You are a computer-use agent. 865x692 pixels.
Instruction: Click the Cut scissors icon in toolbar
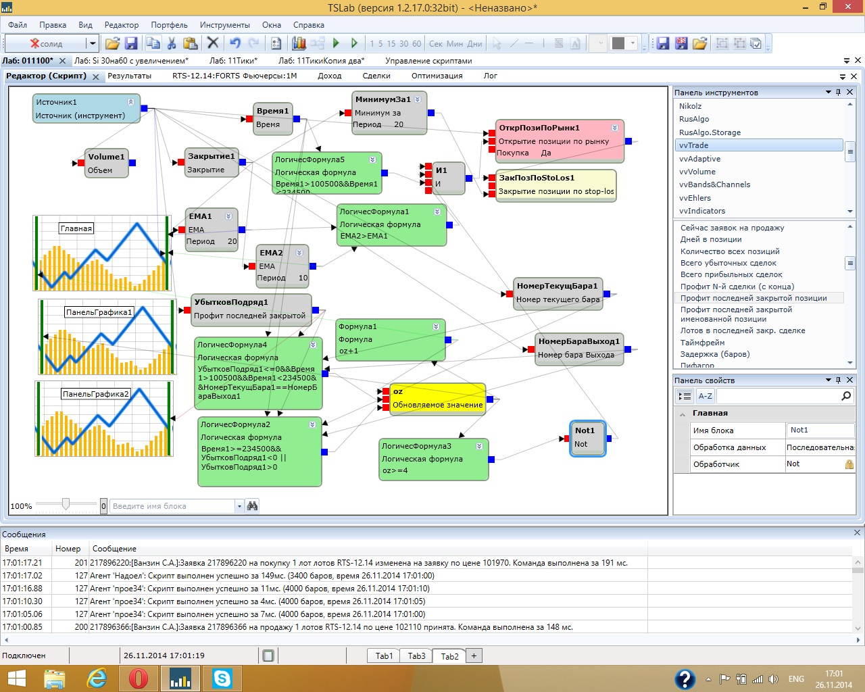pos(172,43)
